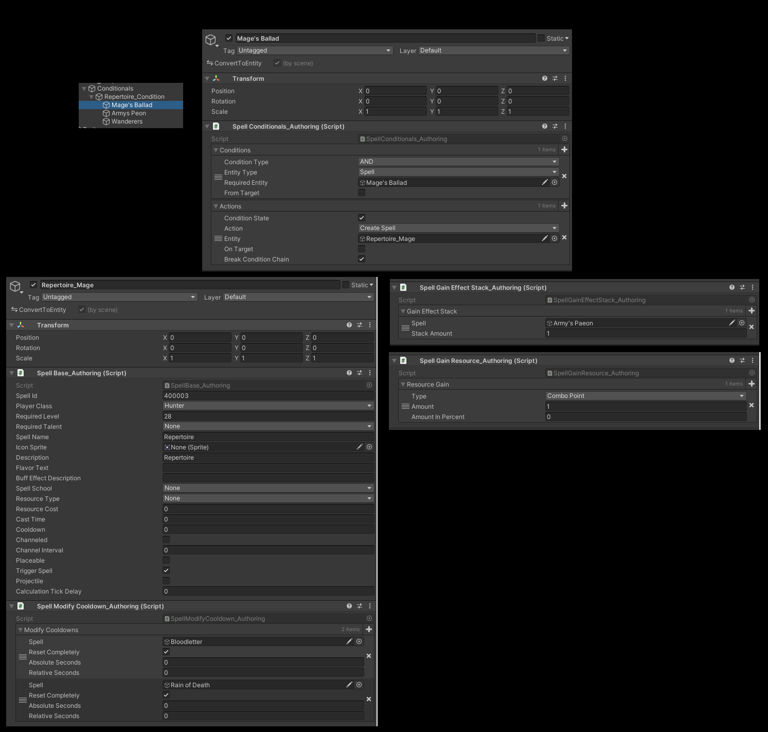768x732 pixels.
Task: Open Player Class Hunter dropdown
Action: click(267, 406)
